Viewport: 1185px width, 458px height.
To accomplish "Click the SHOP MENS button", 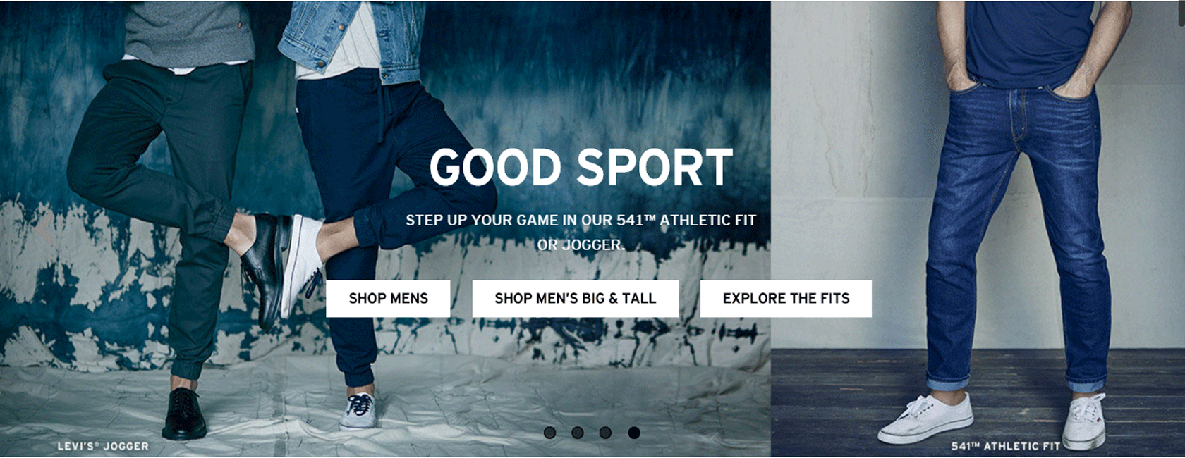I will [388, 299].
